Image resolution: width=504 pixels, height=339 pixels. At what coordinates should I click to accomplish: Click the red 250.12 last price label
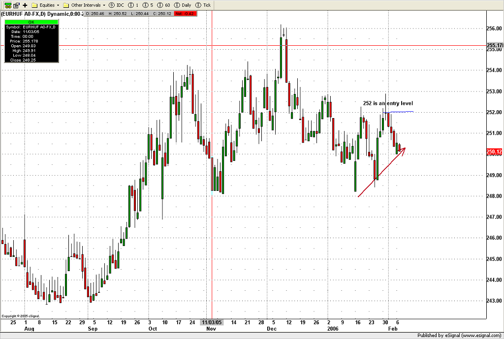click(494, 152)
